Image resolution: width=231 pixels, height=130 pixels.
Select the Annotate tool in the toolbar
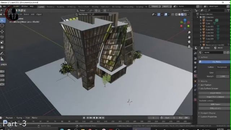[x=2, y=53]
